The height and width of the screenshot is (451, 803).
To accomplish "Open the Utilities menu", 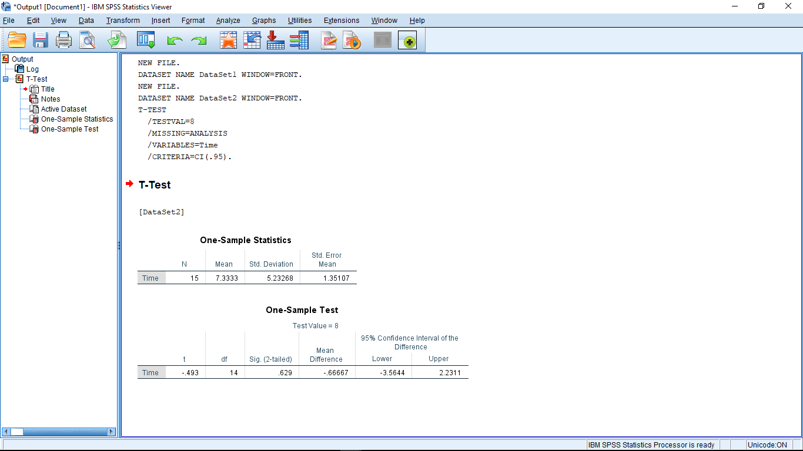I will coord(300,20).
